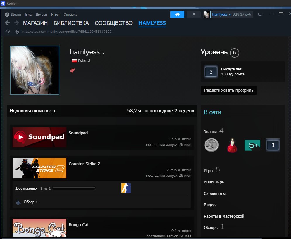Open the silver coin badge

click(x=211, y=145)
